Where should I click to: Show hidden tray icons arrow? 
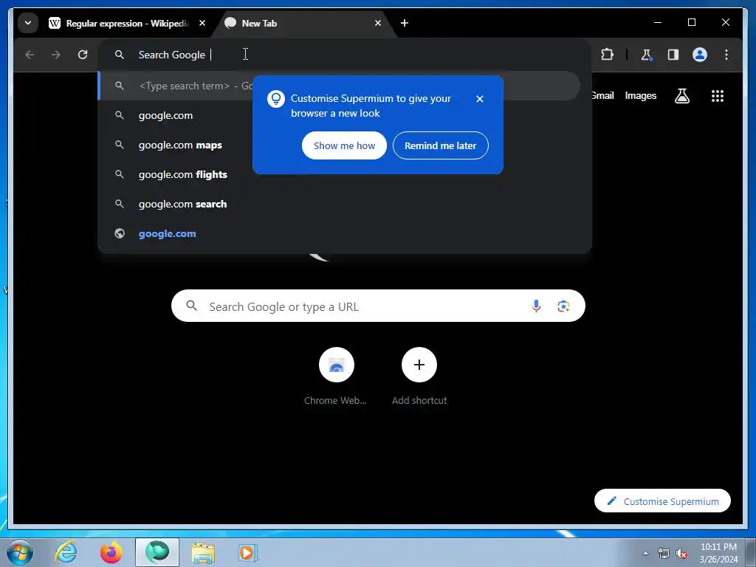click(645, 553)
